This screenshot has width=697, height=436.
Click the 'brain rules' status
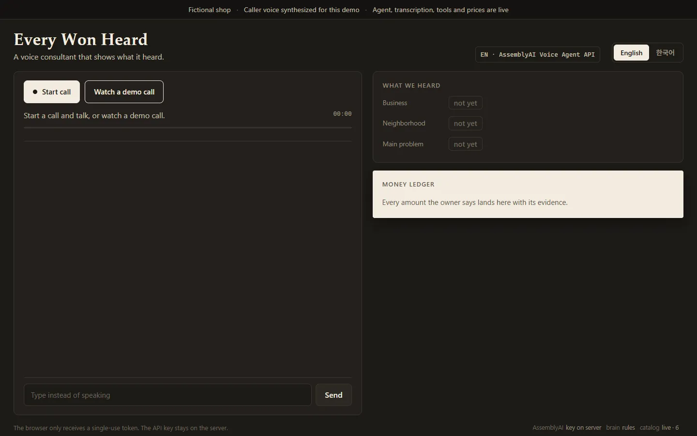click(x=621, y=428)
